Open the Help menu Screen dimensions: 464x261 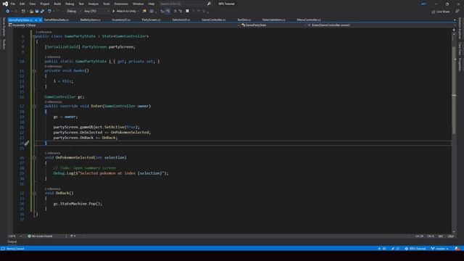152,4
